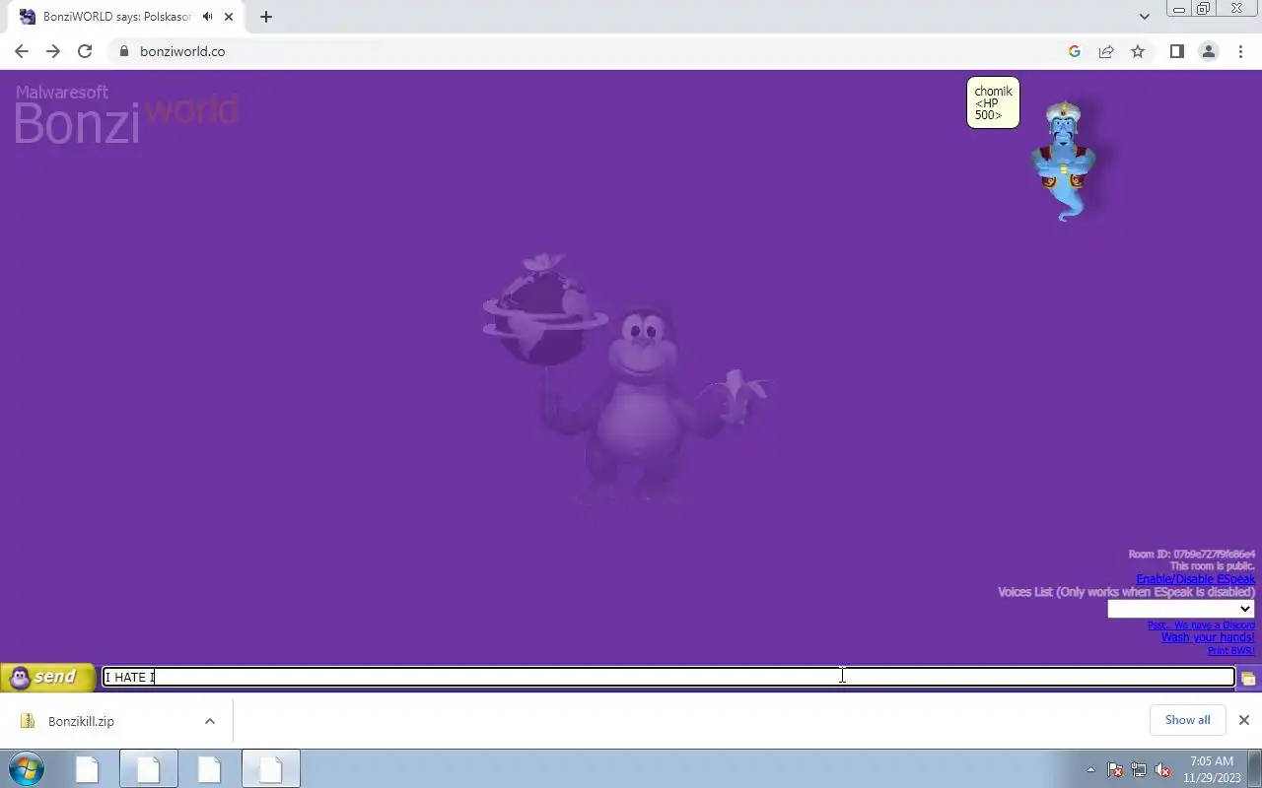
Task: Open the tab search chevron
Action: click(x=1144, y=16)
